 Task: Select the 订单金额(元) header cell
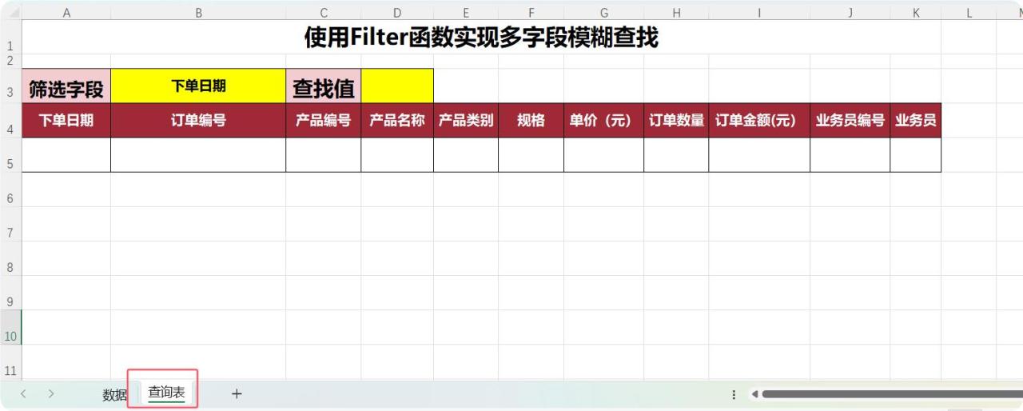click(759, 121)
